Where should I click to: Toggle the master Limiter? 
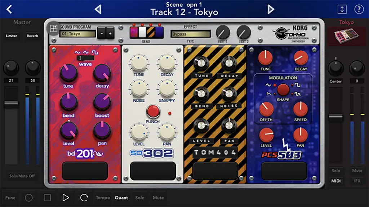(11, 36)
